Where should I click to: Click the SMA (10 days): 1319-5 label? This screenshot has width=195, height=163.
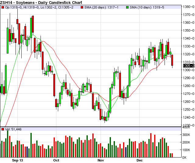(147, 7)
